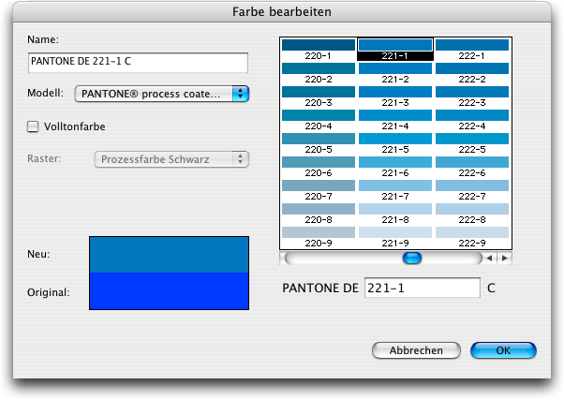Select color swatch 222-1
The height and width of the screenshot is (400, 564).
(x=472, y=45)
